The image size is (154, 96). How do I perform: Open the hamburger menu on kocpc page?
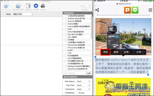point(150,10)
